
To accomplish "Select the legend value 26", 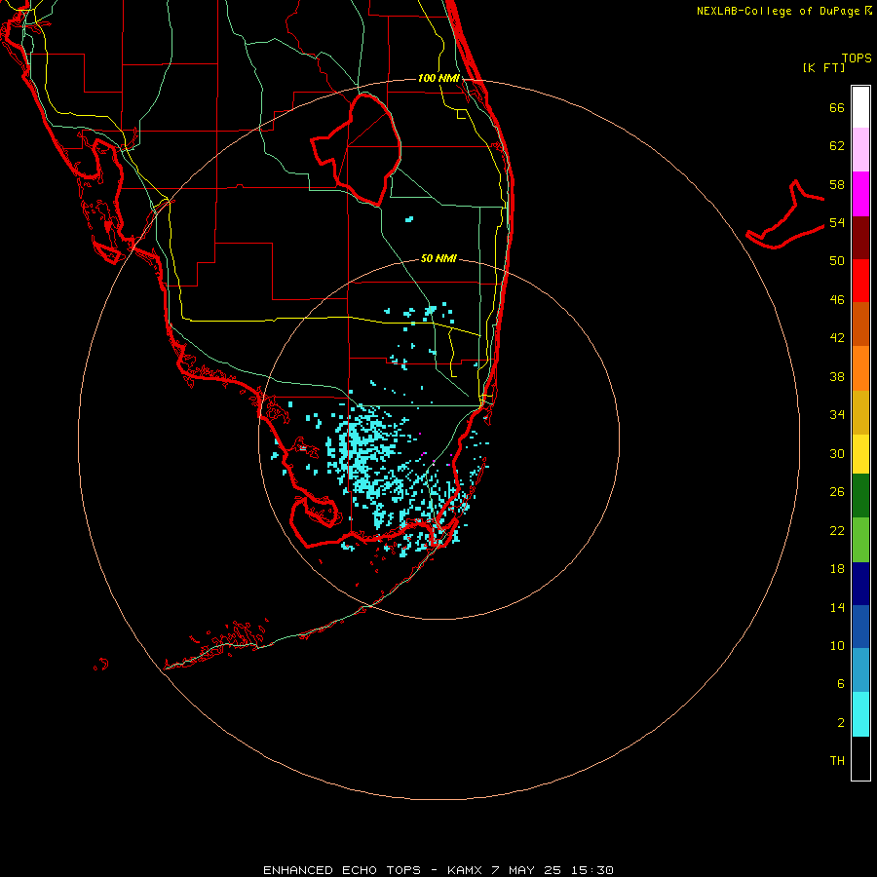I will pyautogui.click(x=837, y=492).
